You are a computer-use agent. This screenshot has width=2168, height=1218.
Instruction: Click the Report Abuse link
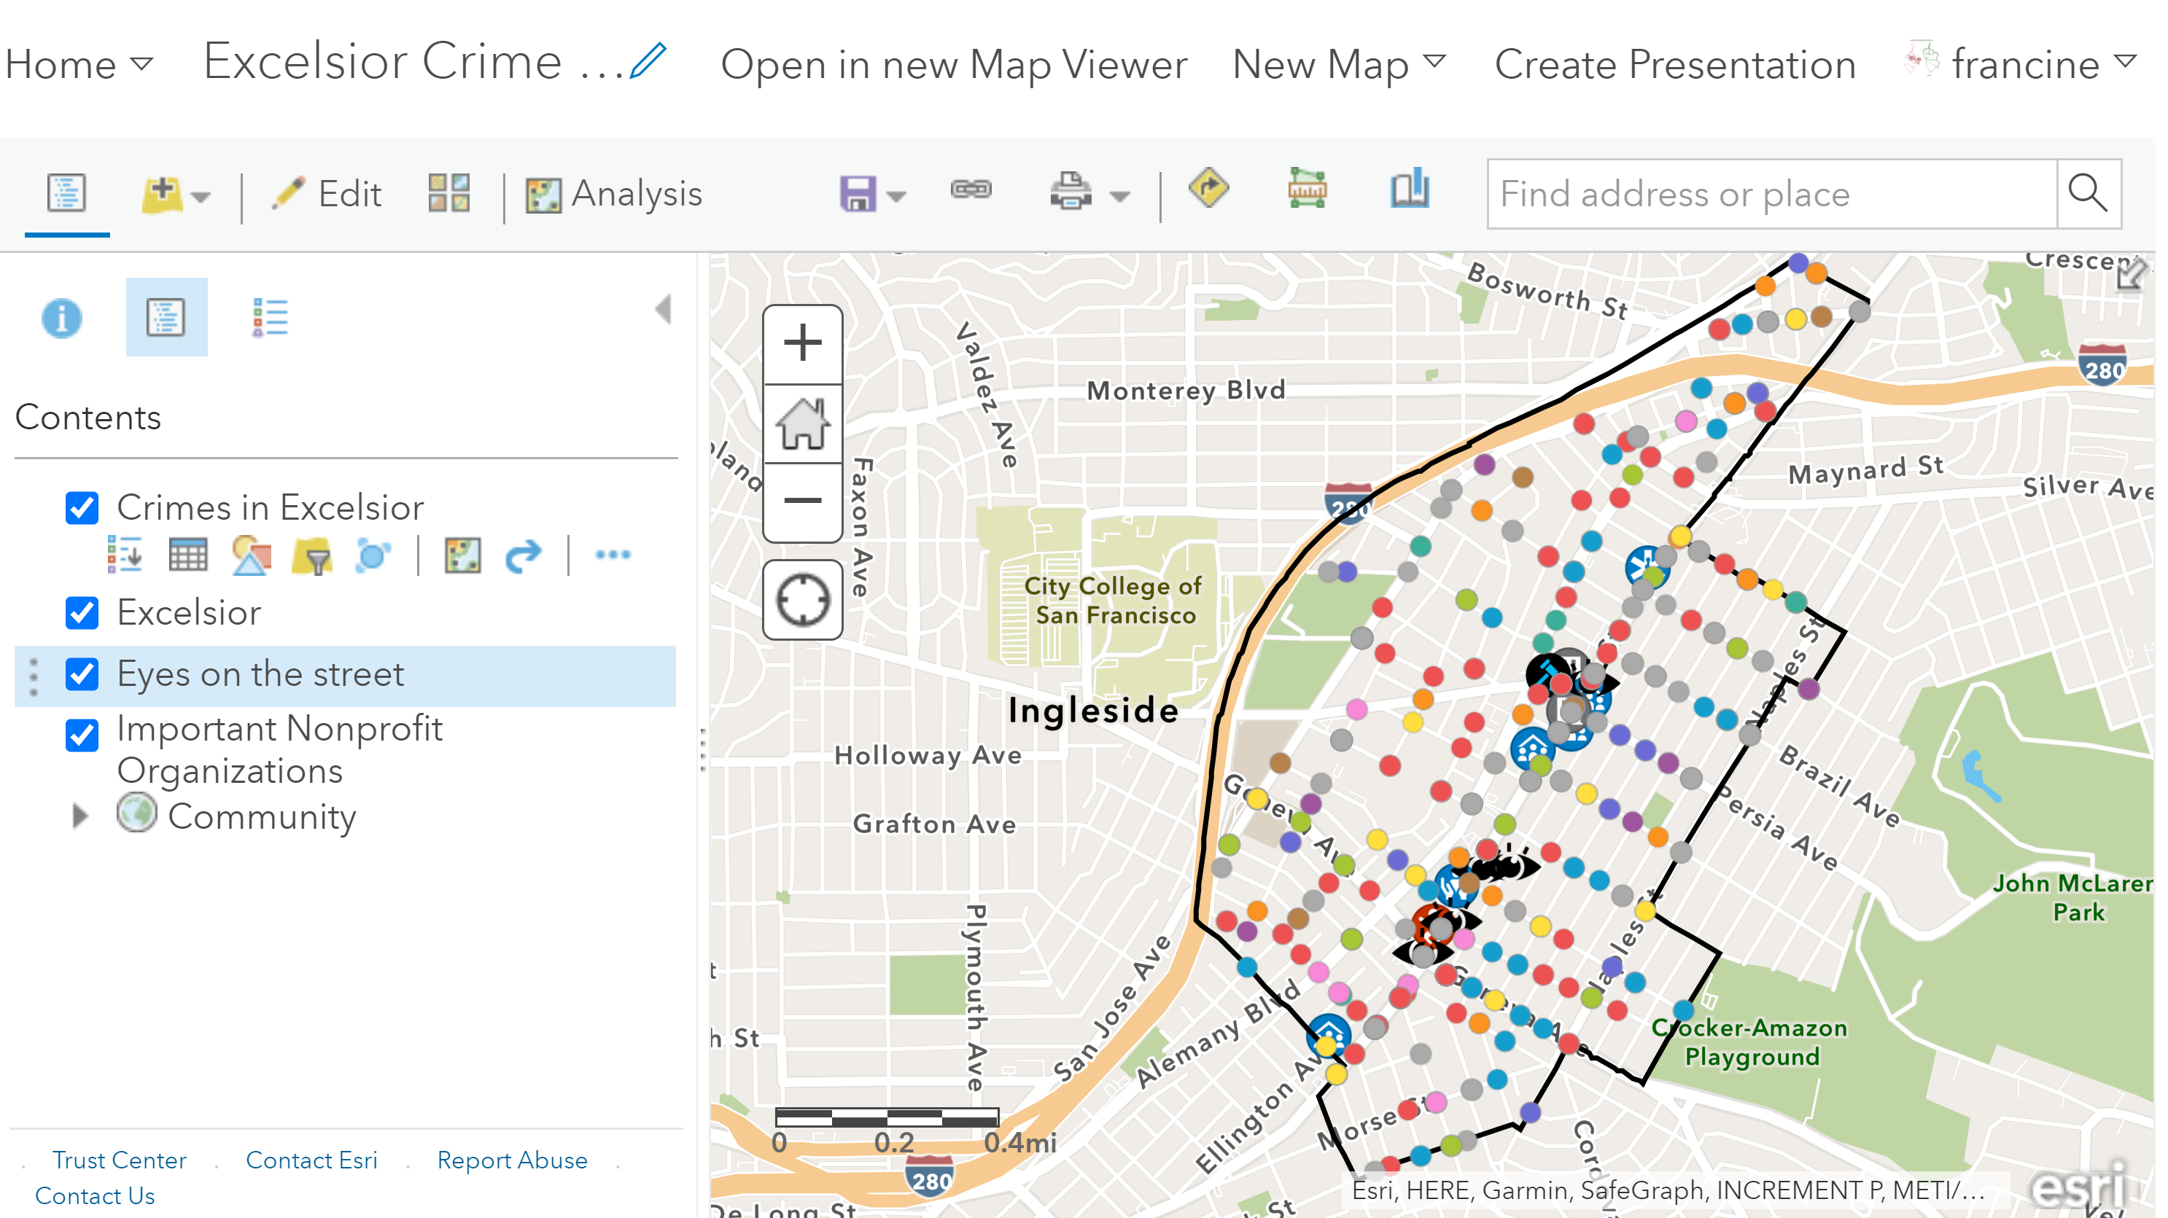512,1160
